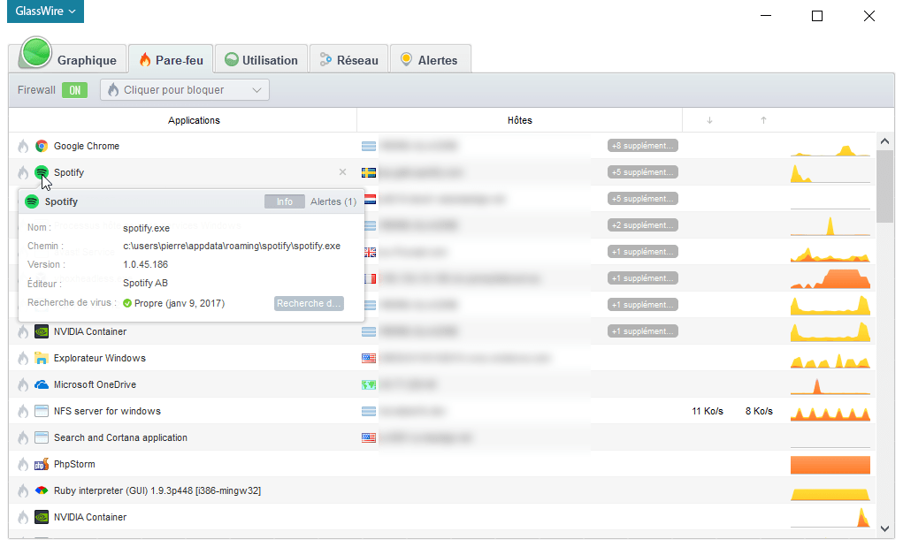Click the Recherche d... virus scan button
The width and height of the screenshot is (903, 547).
tap(309, 303)
